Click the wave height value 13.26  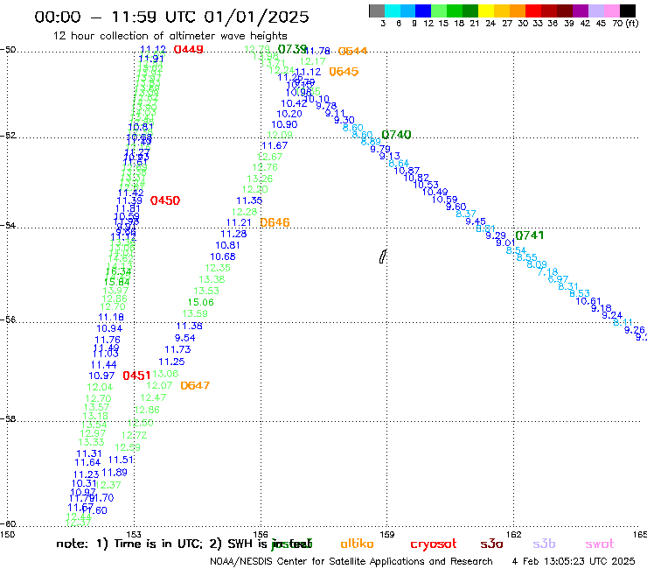tap(260, 179)
